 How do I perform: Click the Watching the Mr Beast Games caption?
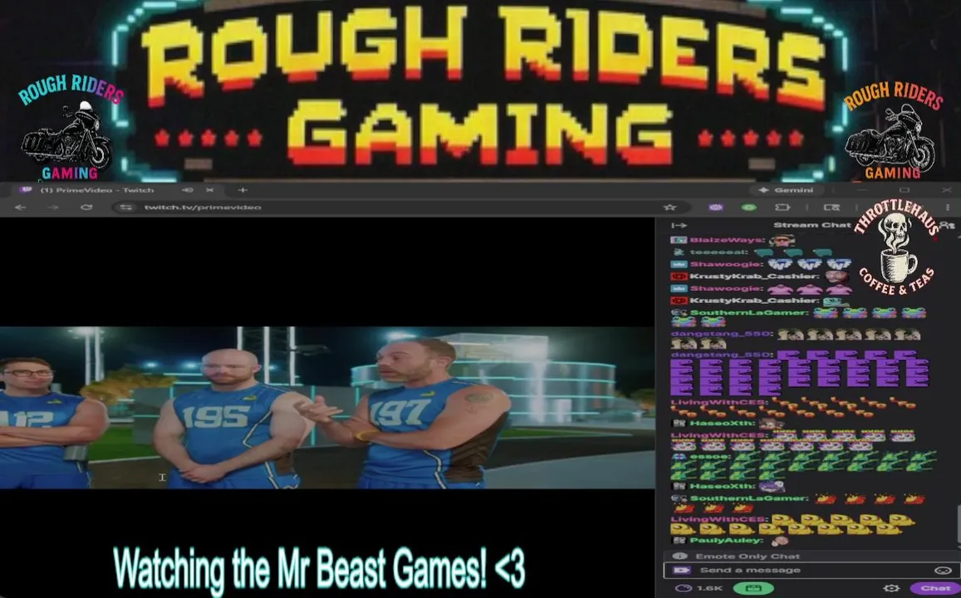tap(319, 569)
